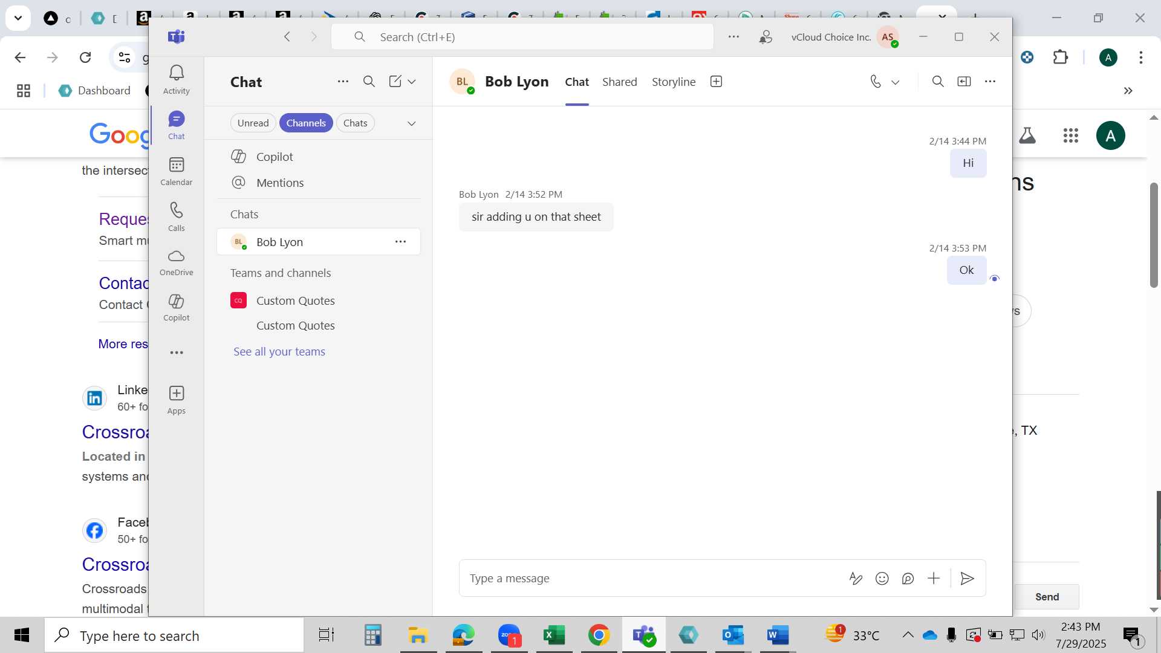The width and height of the screenshot is (1161, 653).
Task: Add a tab to Bob Lyon chat
Action: 716,82
